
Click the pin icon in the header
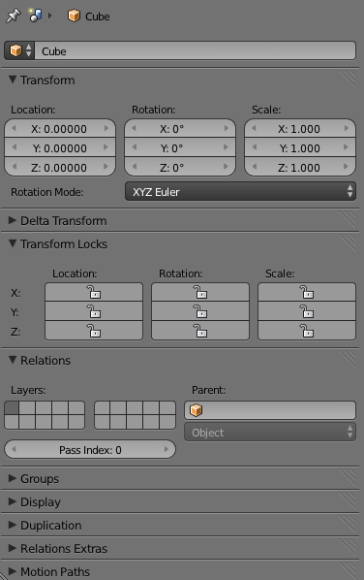coord(13,16)
